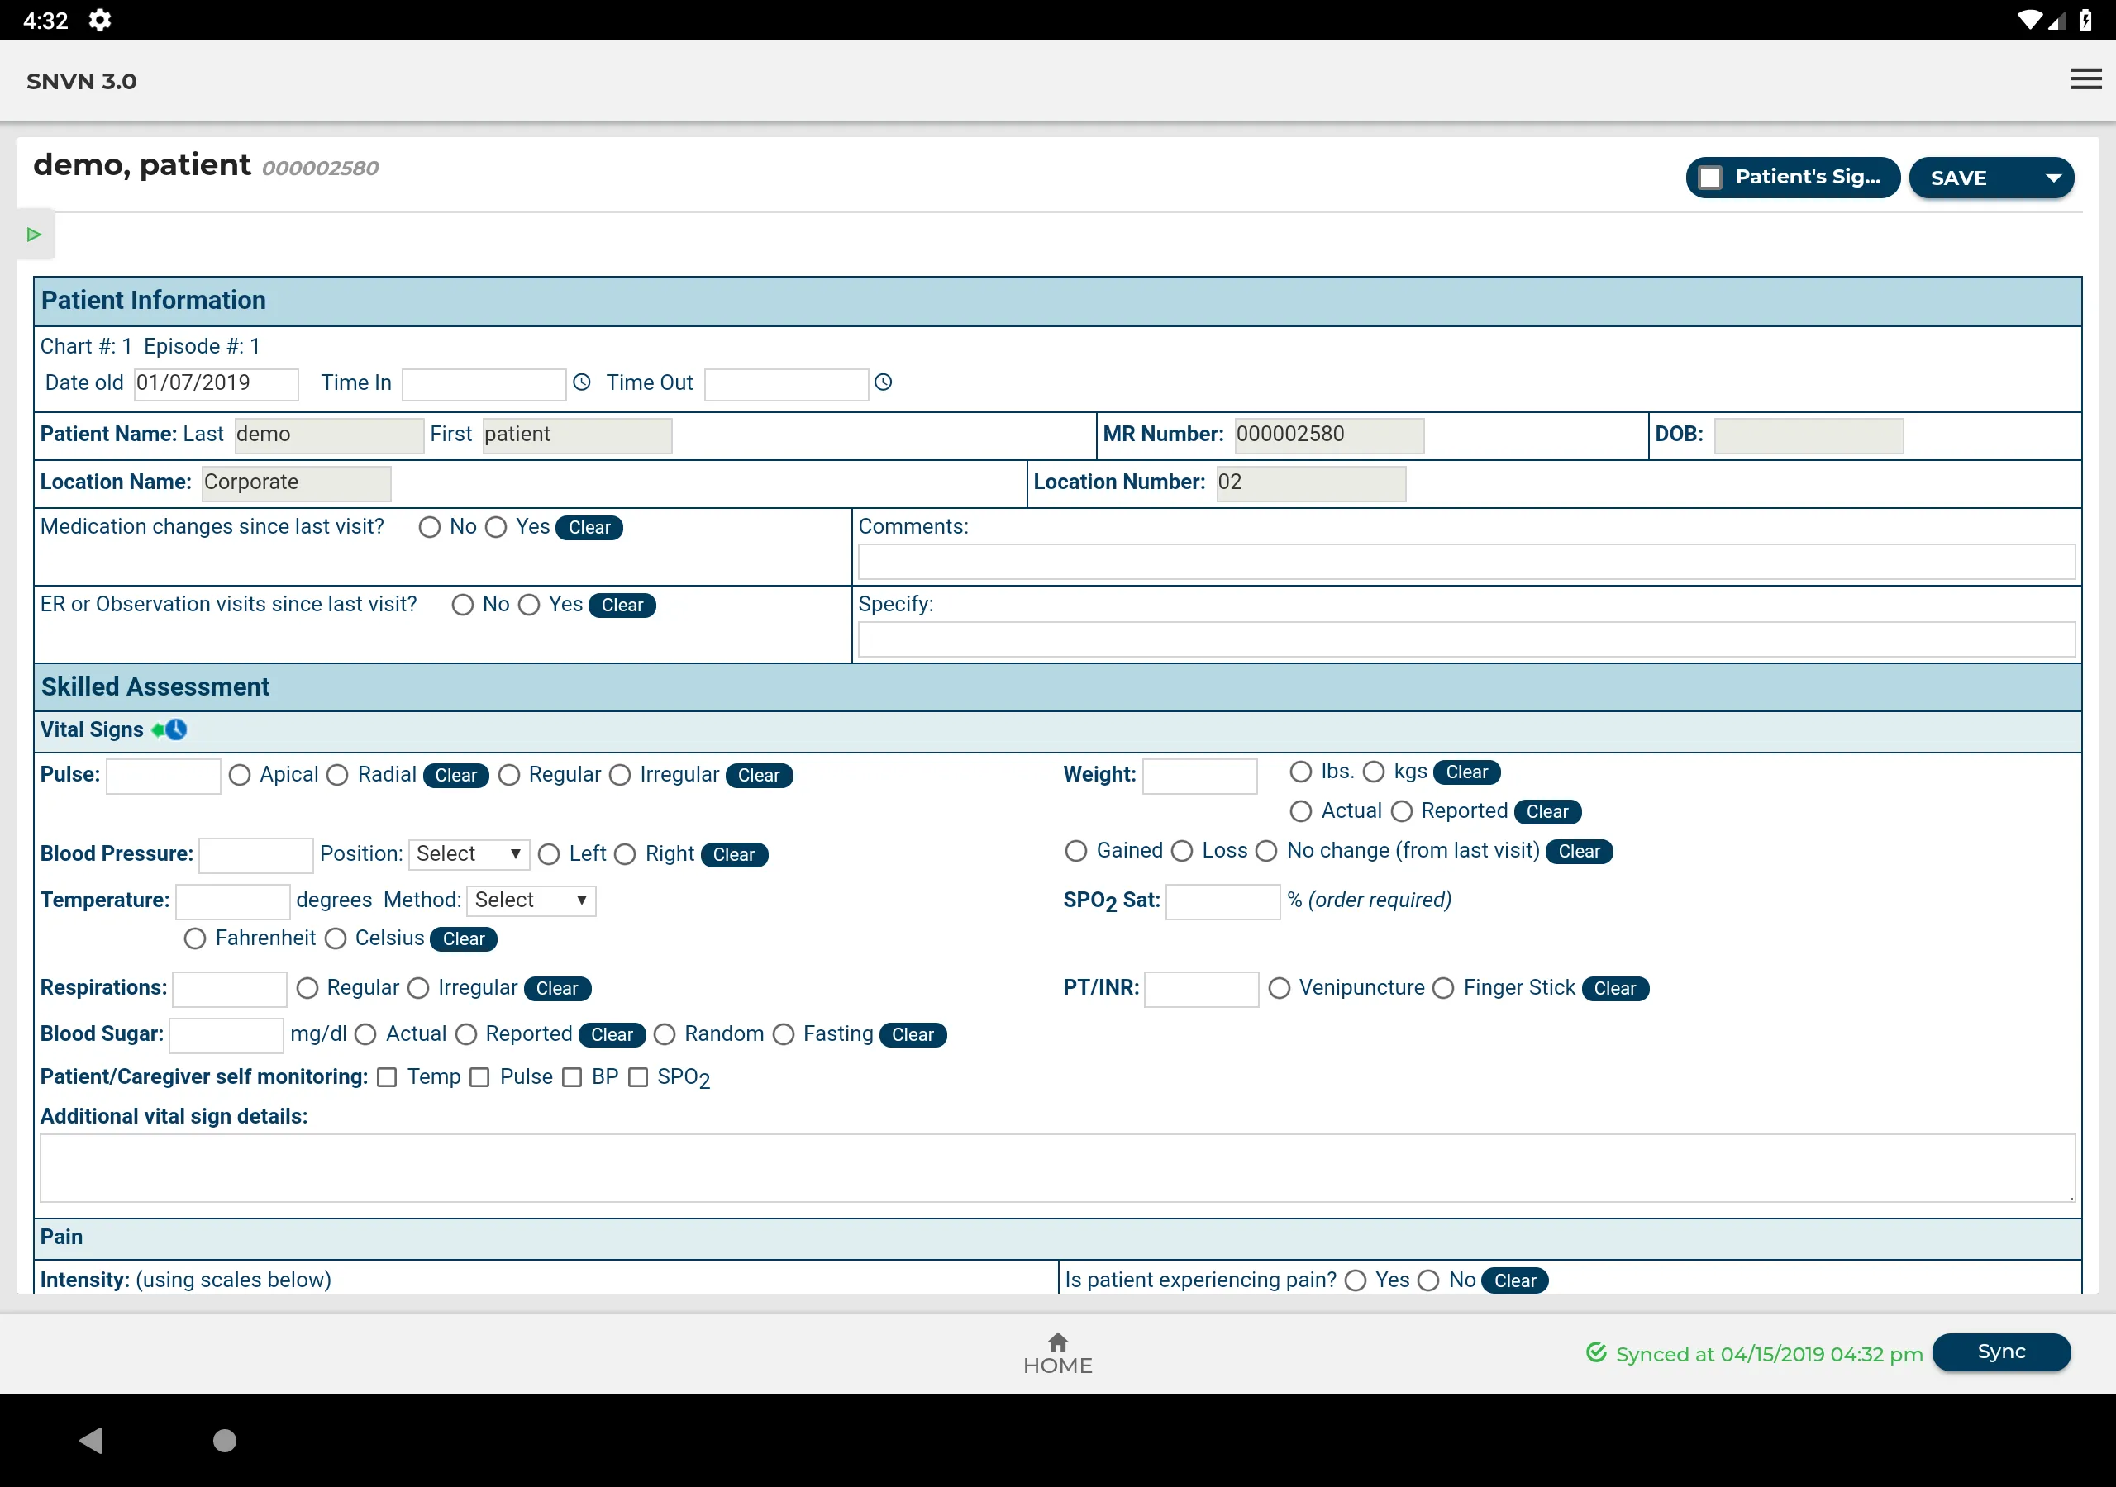Expand the SAVE button dropdown arrow
This screenshot has height=1487, width=2116.
(2053, 177)
